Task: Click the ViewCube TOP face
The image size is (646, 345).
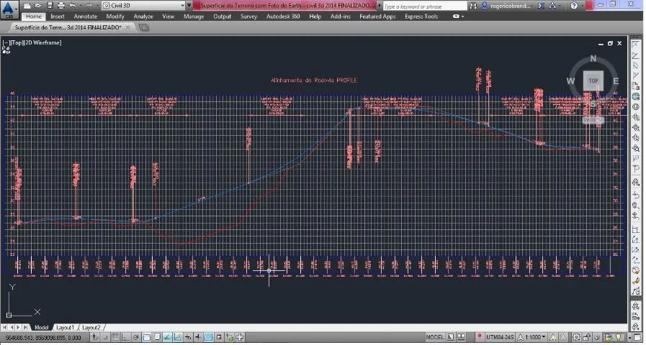Action: [x=593, y=80]
